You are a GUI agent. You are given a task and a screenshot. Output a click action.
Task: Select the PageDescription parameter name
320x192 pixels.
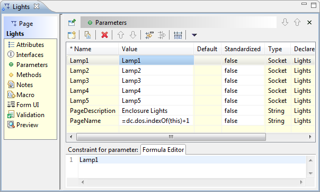pos(93,111)
